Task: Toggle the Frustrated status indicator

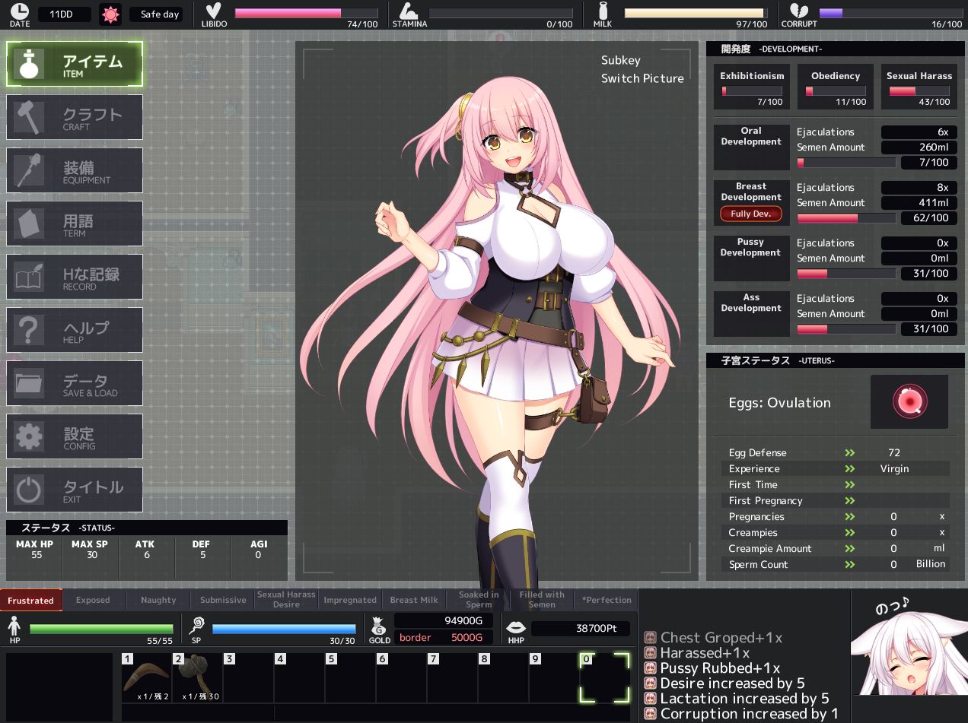Action: point(31,600)
